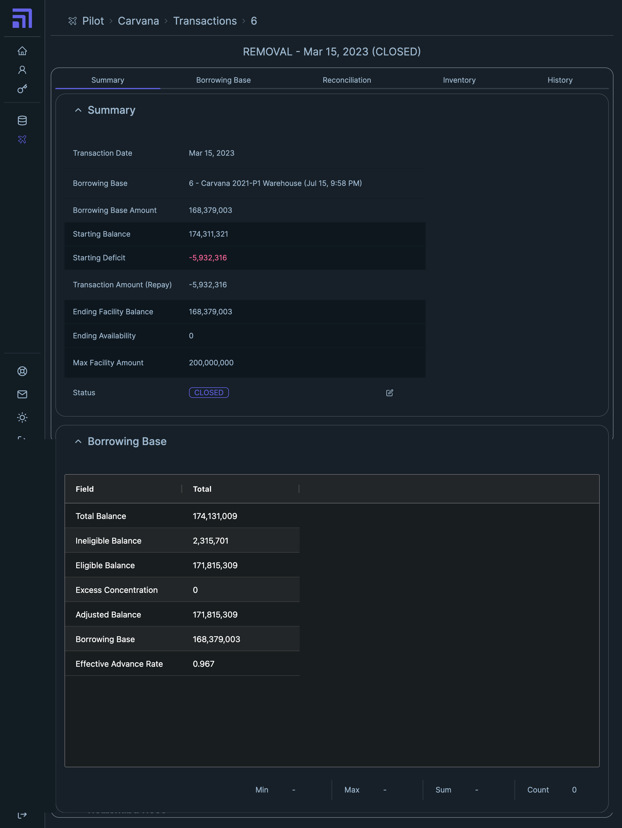
Task: Collapse the Borrowing Base section
Action: coord(79,442)
